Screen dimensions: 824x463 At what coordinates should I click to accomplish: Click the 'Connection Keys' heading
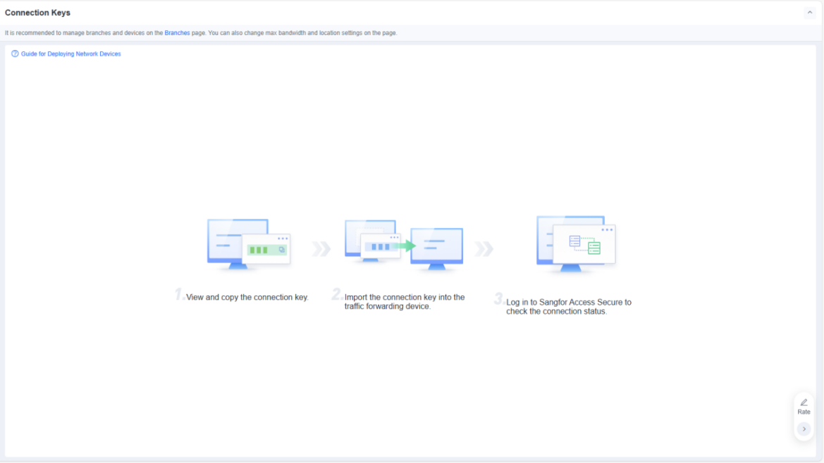point(37,13)
